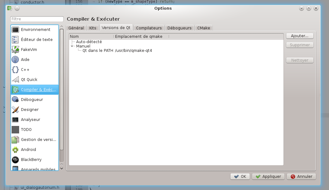Screen dimensions: 329x190
Task: Open the Compilateurs tab
Action: (x=149, y=28)
